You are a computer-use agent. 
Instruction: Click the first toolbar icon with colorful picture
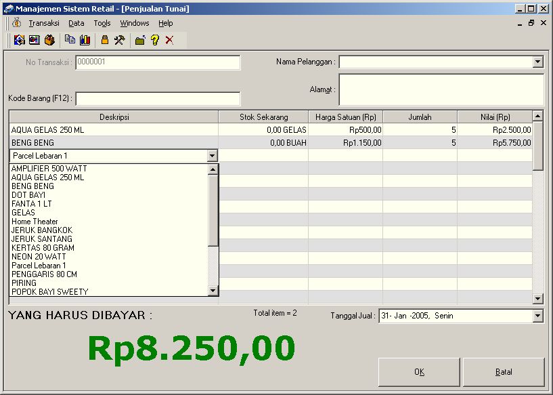coord(19,40)
